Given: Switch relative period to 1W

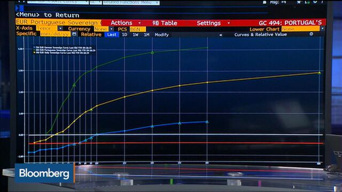Looking at the screenshot, I should pos(135,35).
